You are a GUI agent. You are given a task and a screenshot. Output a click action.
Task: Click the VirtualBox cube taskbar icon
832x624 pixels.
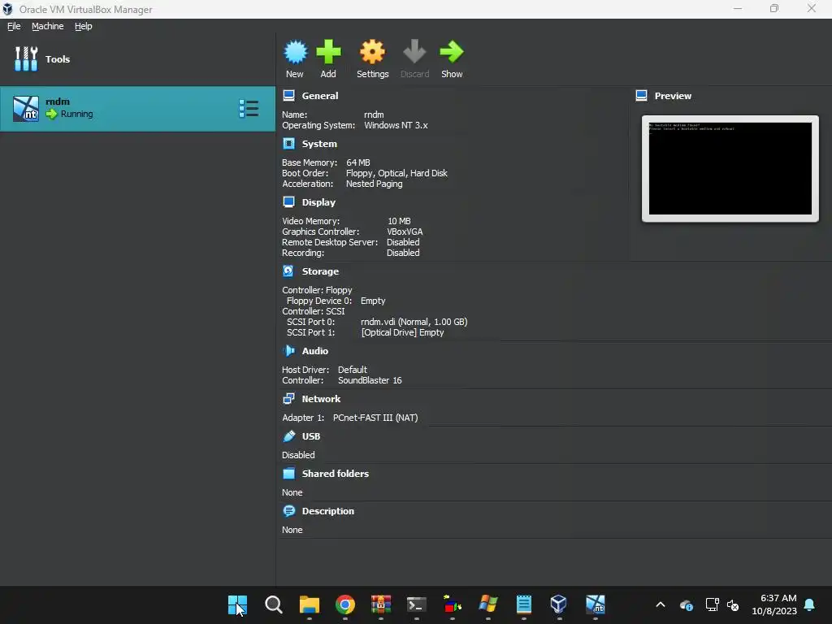tap(559, 604)
